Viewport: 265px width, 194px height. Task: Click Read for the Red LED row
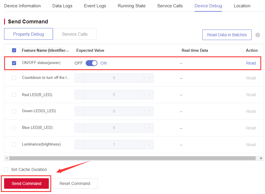click(x=251, y=95)
